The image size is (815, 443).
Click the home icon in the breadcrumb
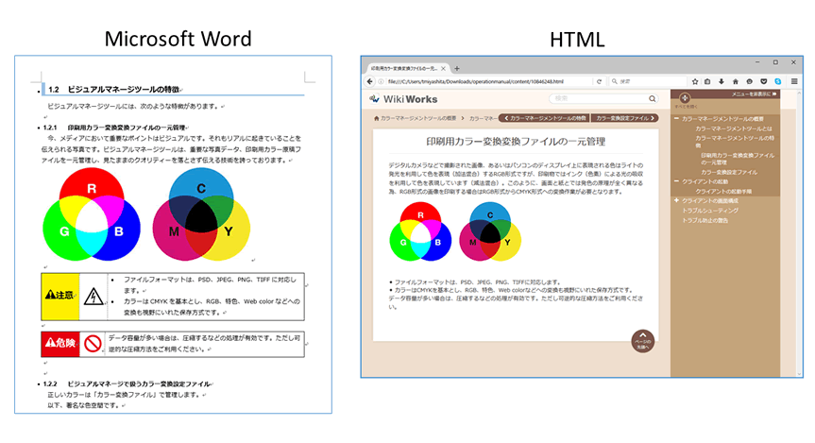376,119
